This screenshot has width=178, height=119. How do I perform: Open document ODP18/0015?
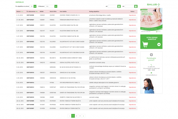pyautogui.click(x=30, y=78)
